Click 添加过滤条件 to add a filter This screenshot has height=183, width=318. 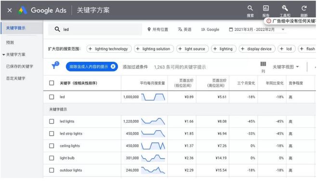[135, 67]
